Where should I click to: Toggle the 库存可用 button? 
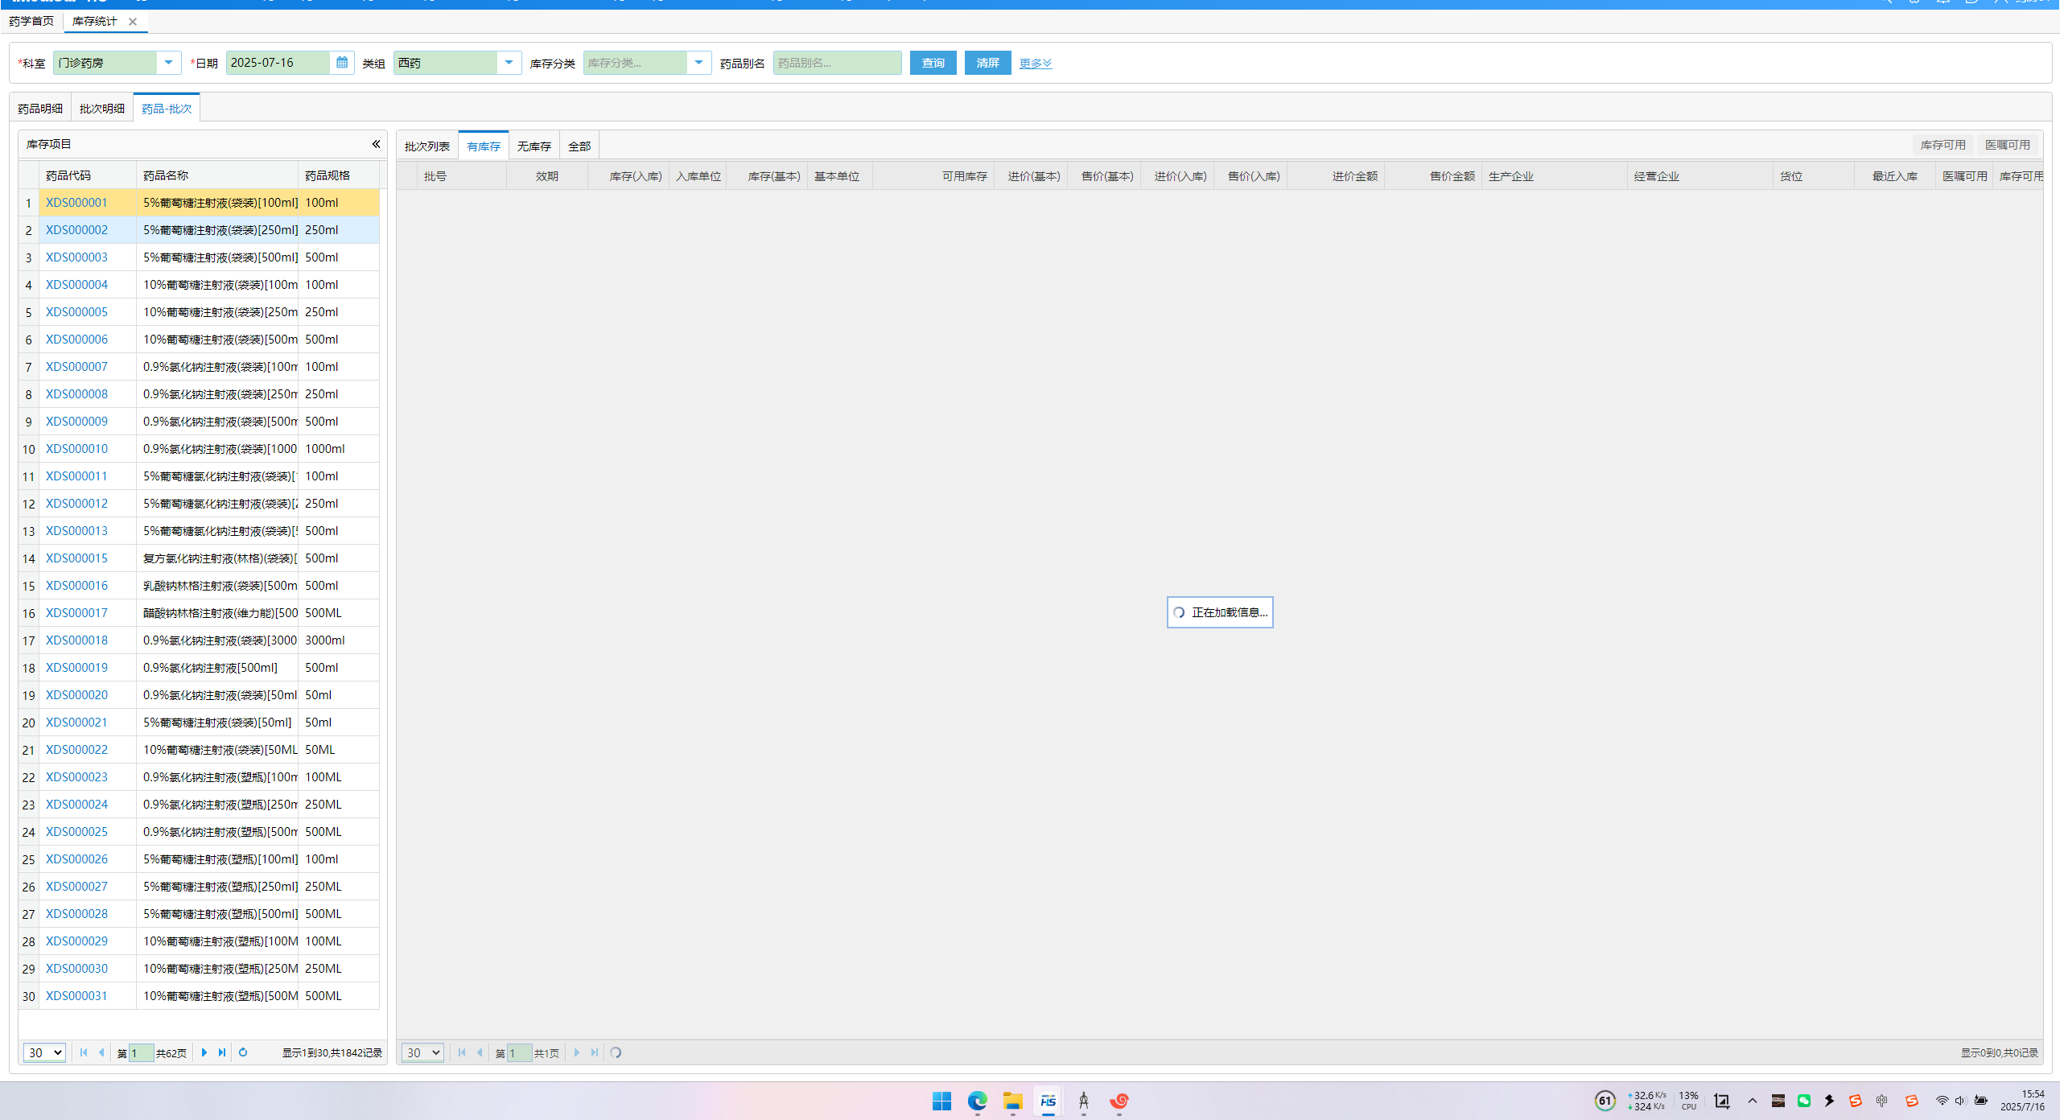tap(1943, 145)
